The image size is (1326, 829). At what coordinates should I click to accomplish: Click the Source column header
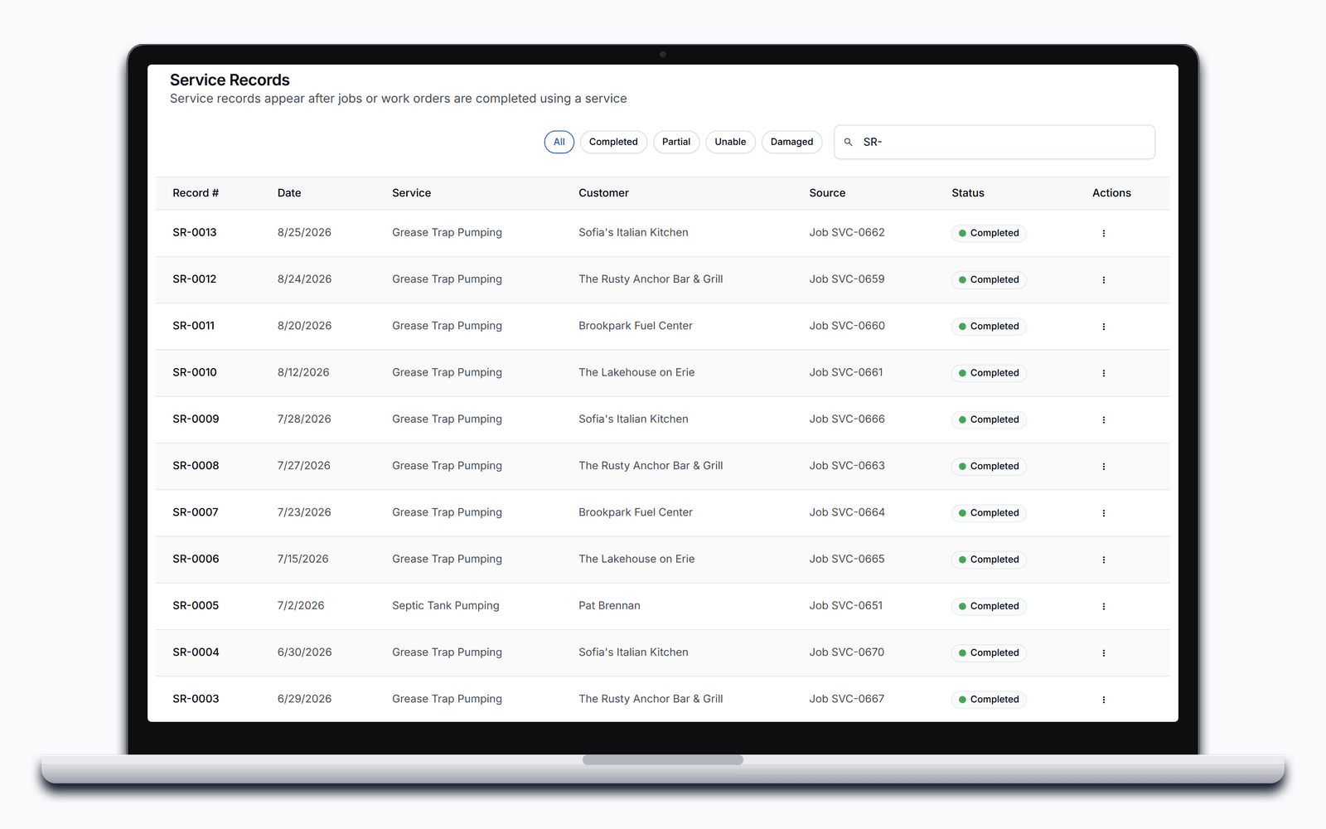(x=827, y=193)
